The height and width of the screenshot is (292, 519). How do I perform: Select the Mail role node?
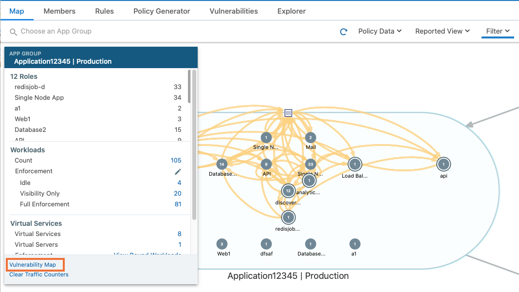(x=311, y=137)
